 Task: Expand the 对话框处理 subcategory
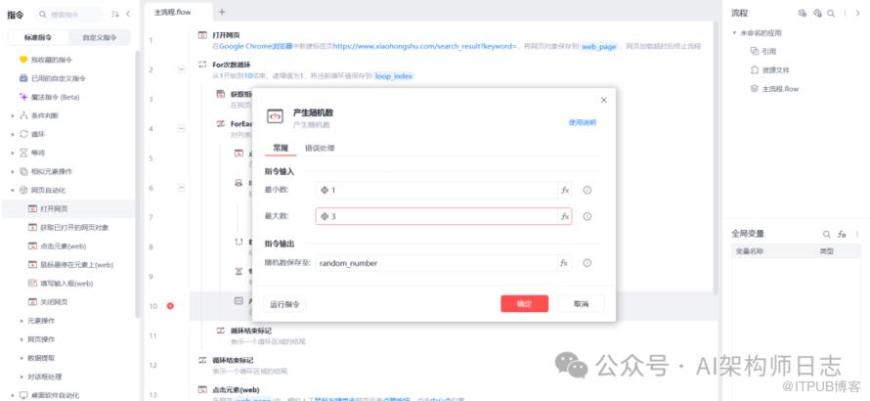(x=22, y=377)
